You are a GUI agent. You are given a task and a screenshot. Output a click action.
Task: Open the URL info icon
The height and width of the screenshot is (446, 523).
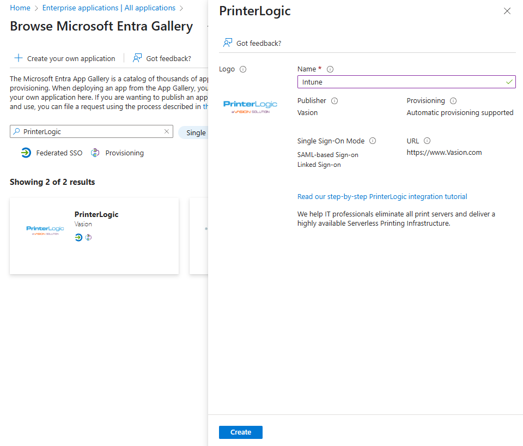(x=427, y=141)
